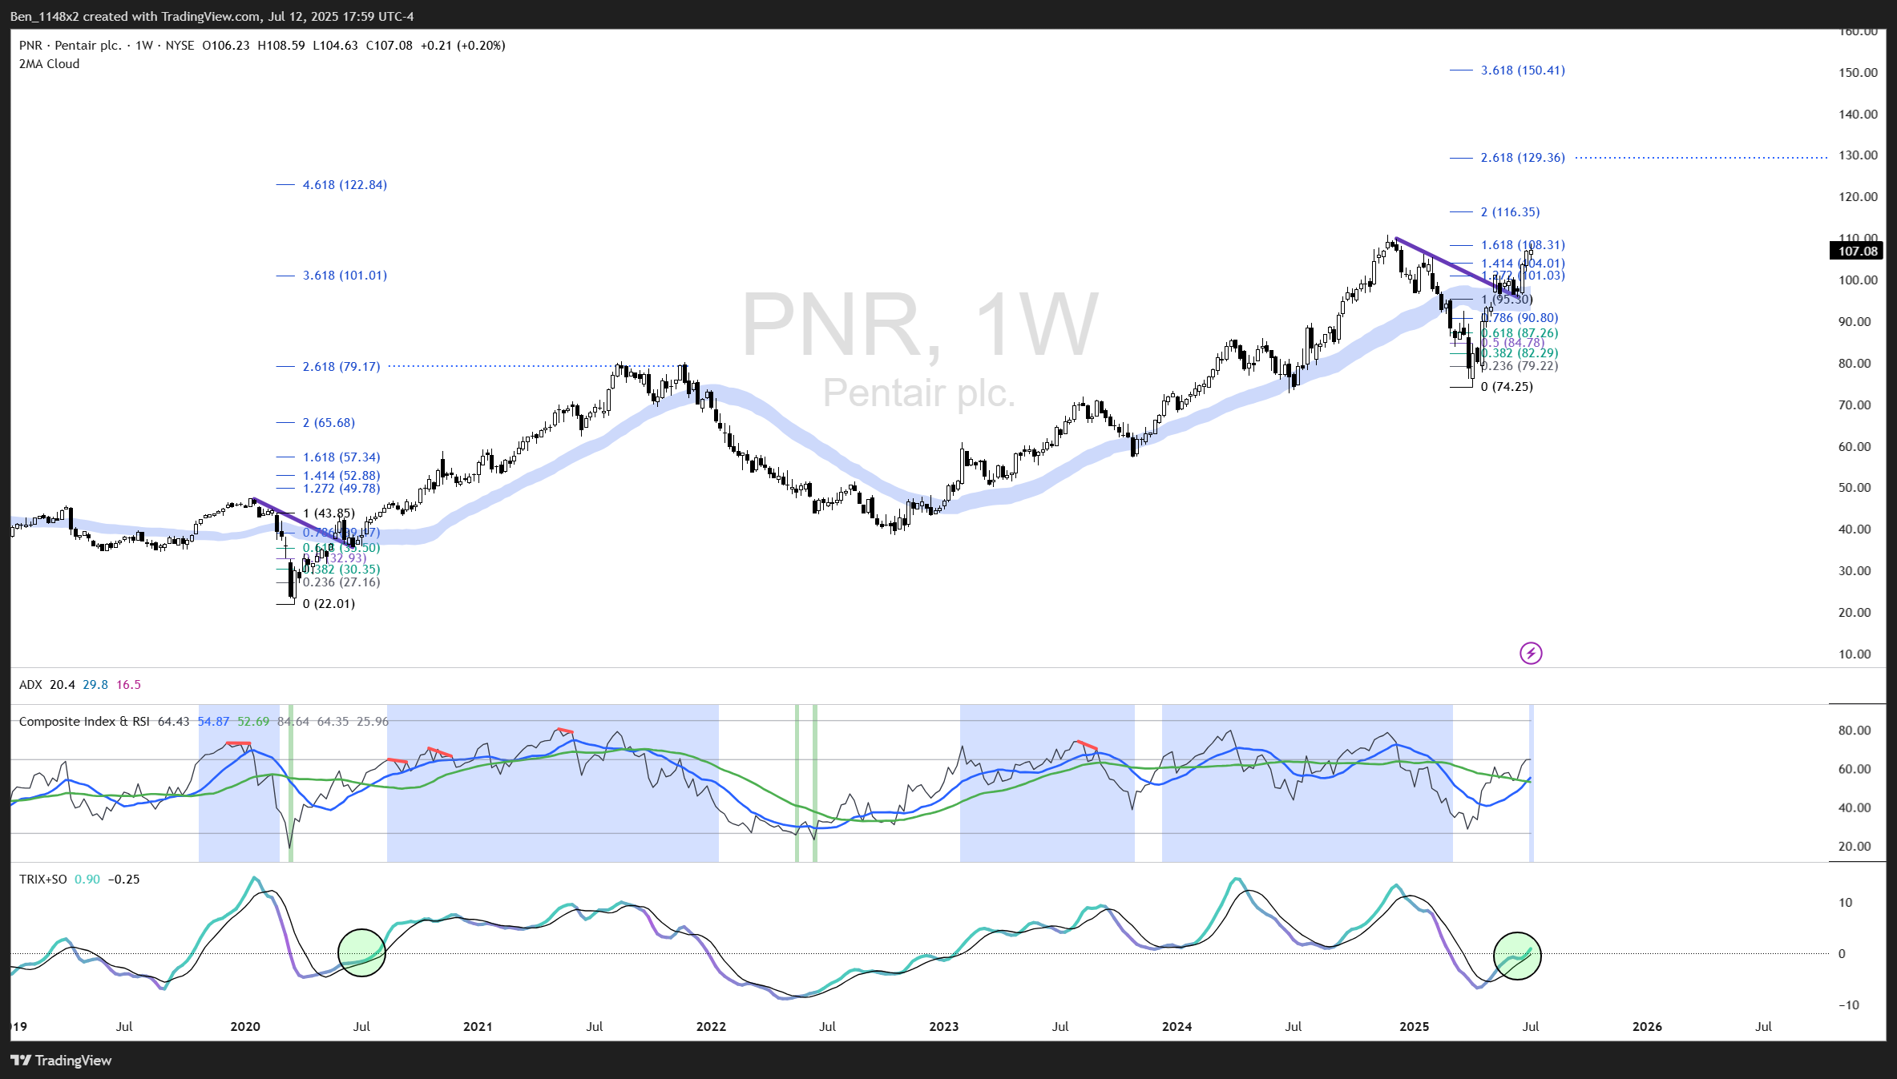
Task: Select the ADX indicator legend
Action: 30,685
